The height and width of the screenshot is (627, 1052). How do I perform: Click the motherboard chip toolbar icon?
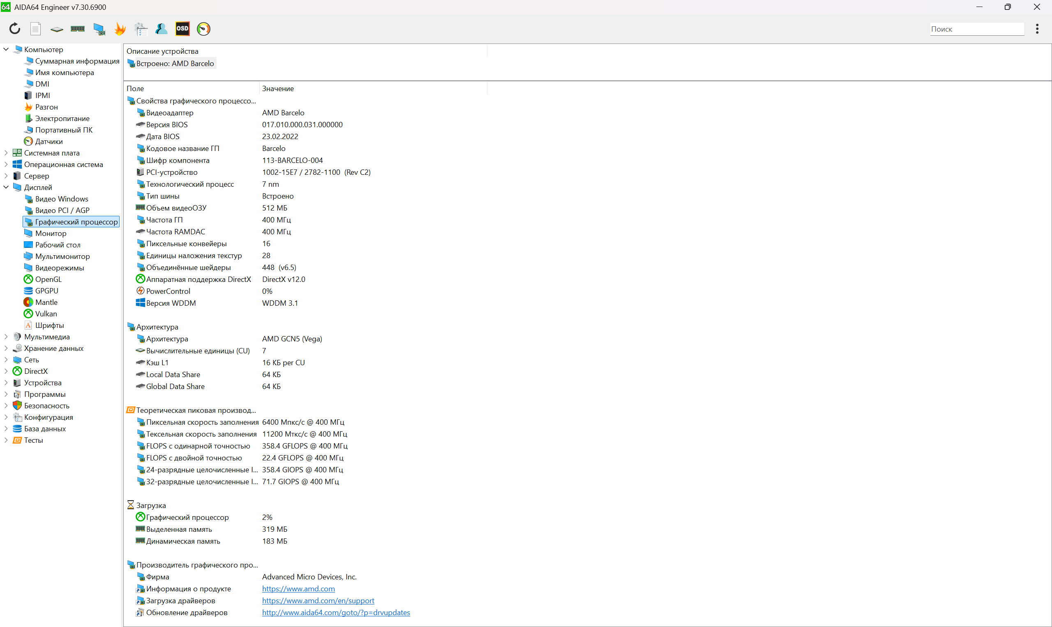[57, 29]
